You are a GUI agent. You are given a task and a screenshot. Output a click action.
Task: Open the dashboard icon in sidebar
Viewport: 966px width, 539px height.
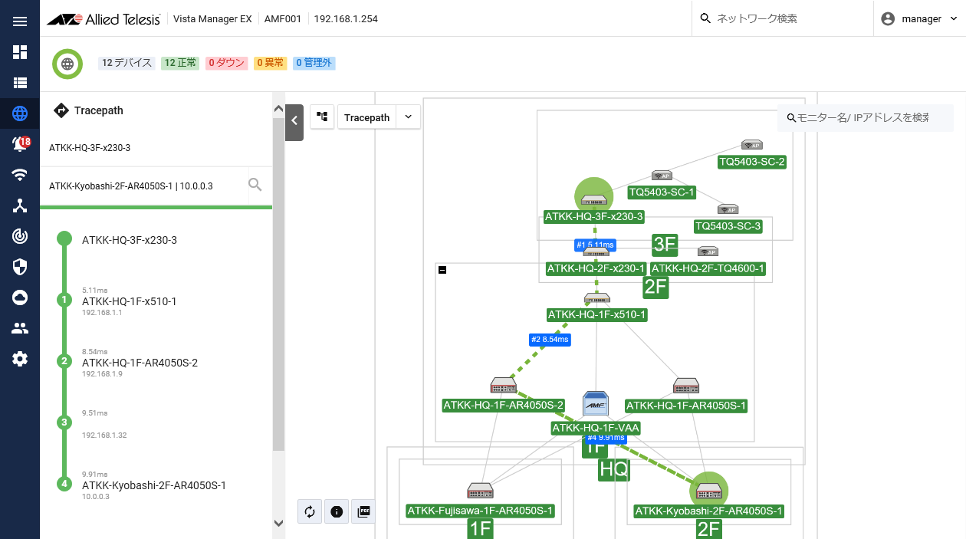click(20, 52)
